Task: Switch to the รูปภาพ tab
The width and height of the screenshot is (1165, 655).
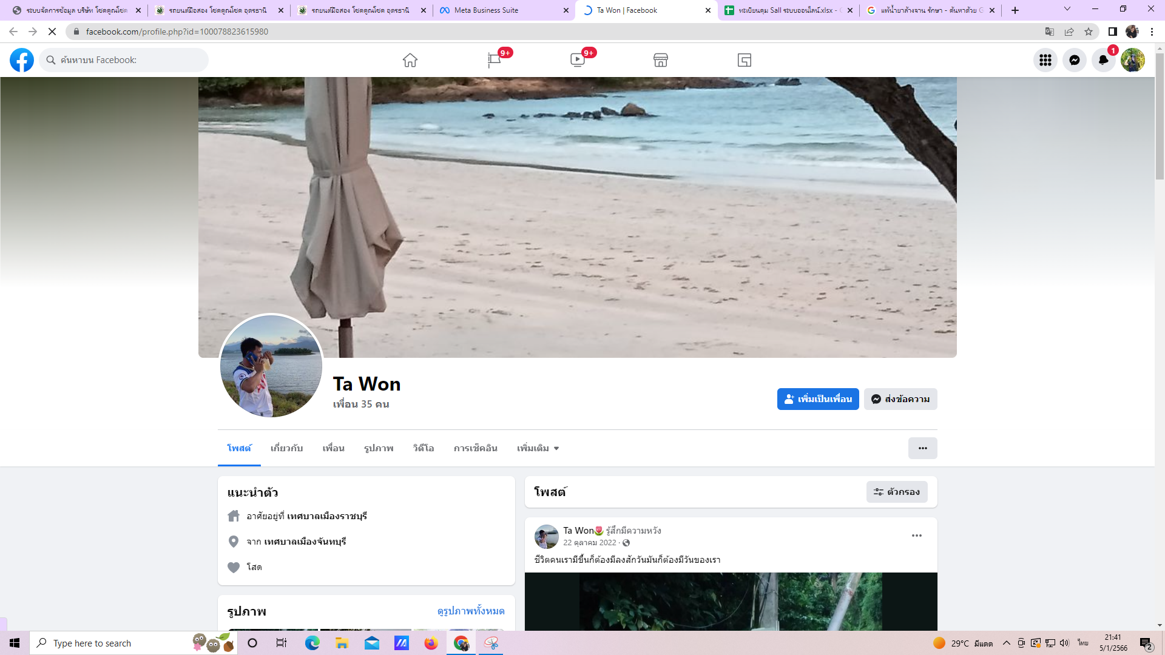Action: pyautogui.click(x=379, y=448)
